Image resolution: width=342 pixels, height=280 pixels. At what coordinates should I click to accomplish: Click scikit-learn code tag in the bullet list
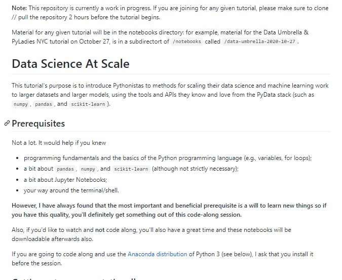tap(131, 169)
